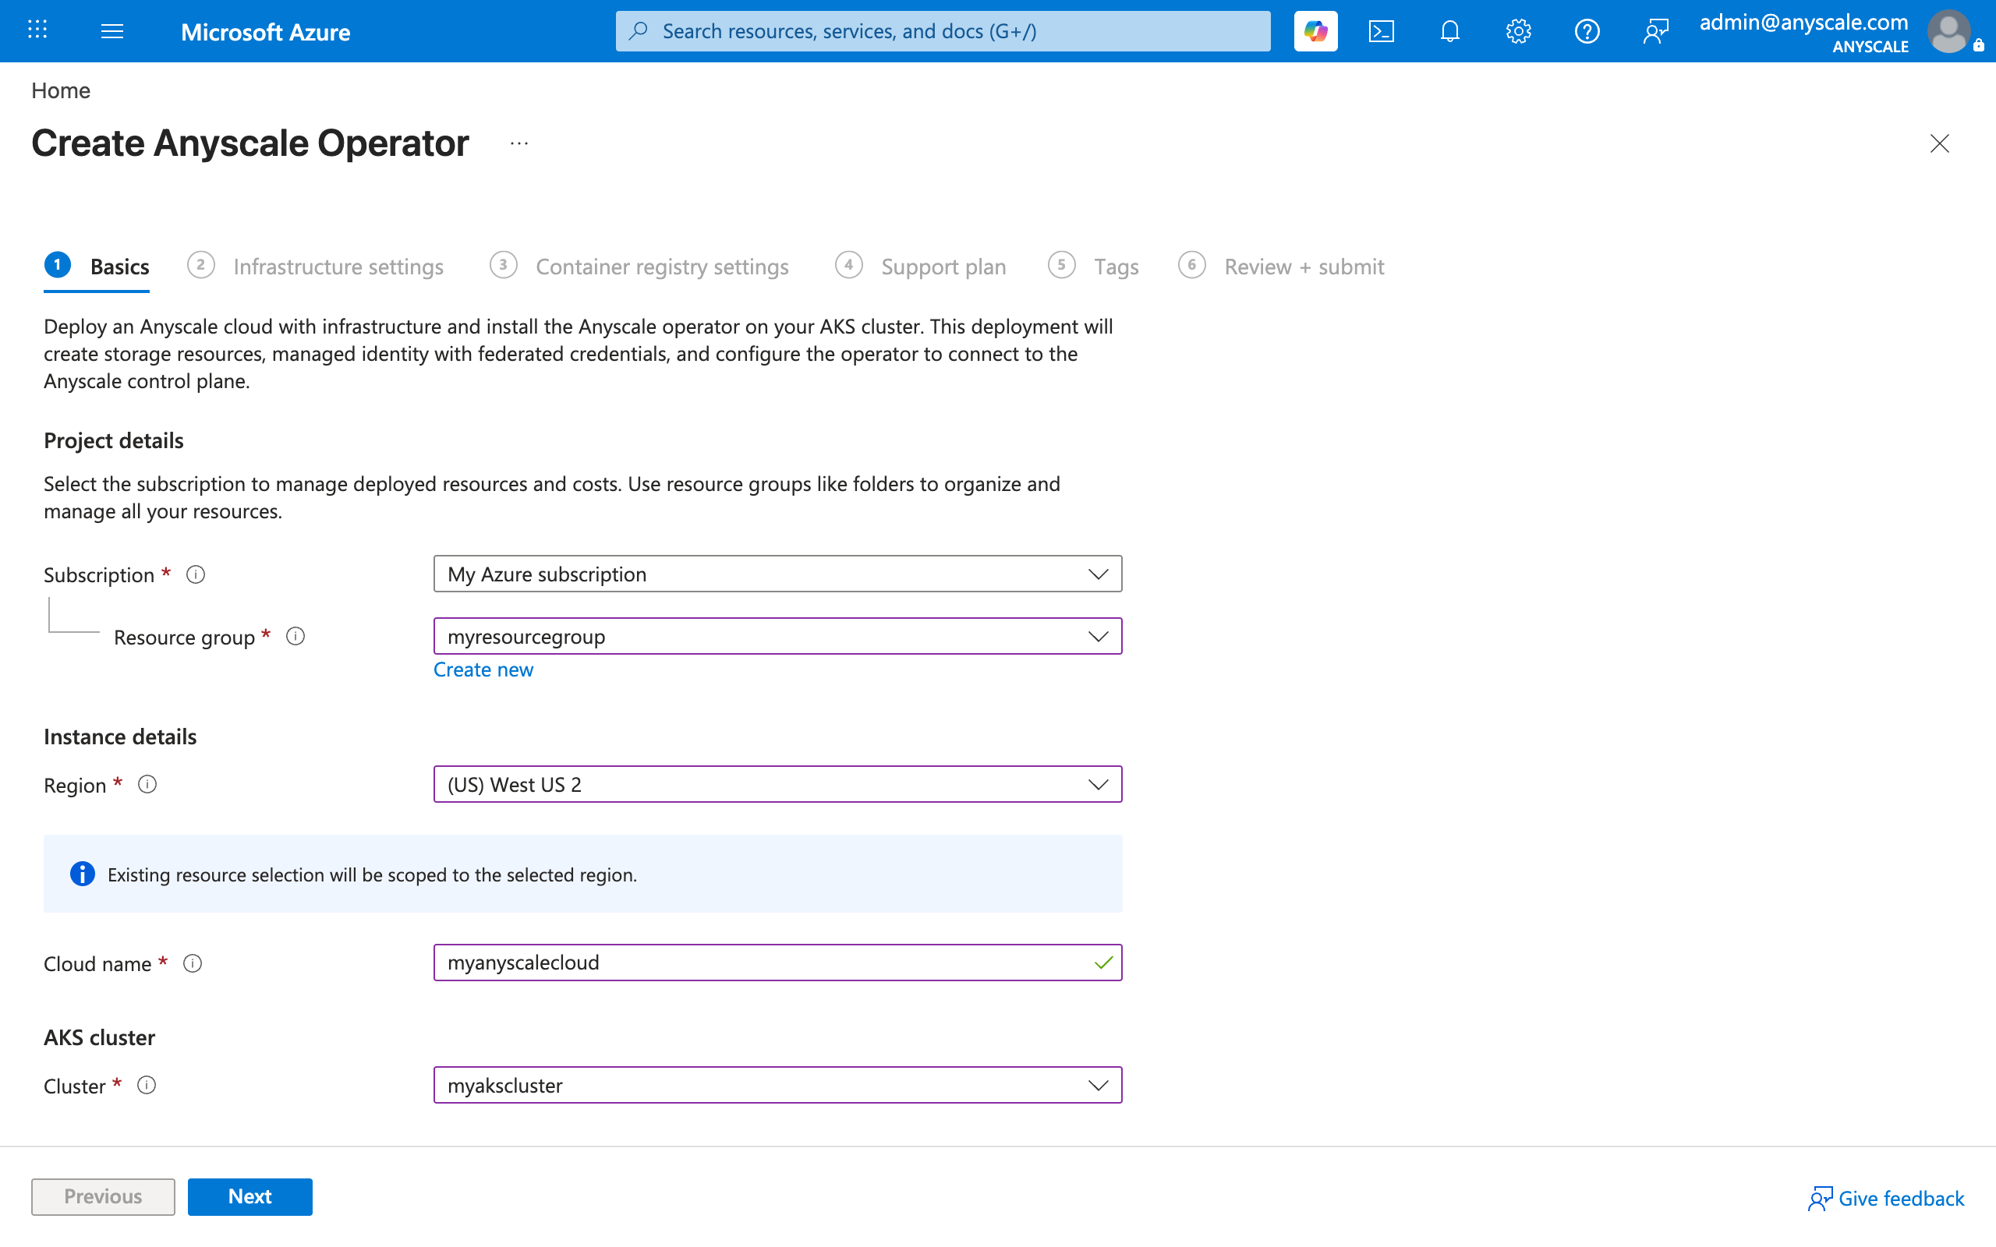Screen dimensions: 1996x1247
Task: Click the Project details heading
Action: [x=114, y=440]
